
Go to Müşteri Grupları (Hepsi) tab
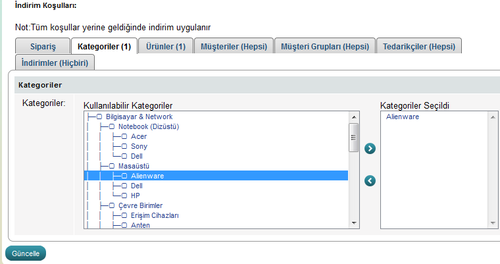coord(324,46)
